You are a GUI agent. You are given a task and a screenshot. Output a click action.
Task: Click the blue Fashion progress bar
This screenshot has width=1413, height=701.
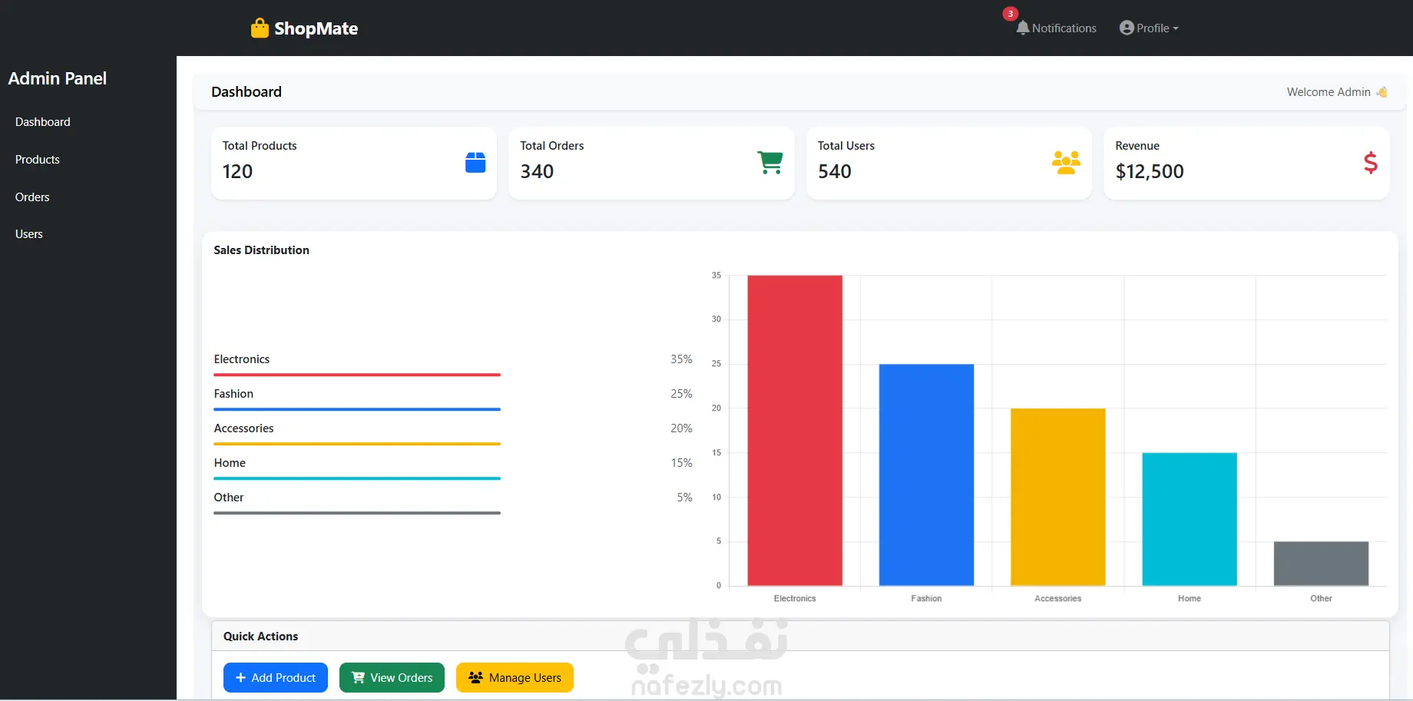357,409
